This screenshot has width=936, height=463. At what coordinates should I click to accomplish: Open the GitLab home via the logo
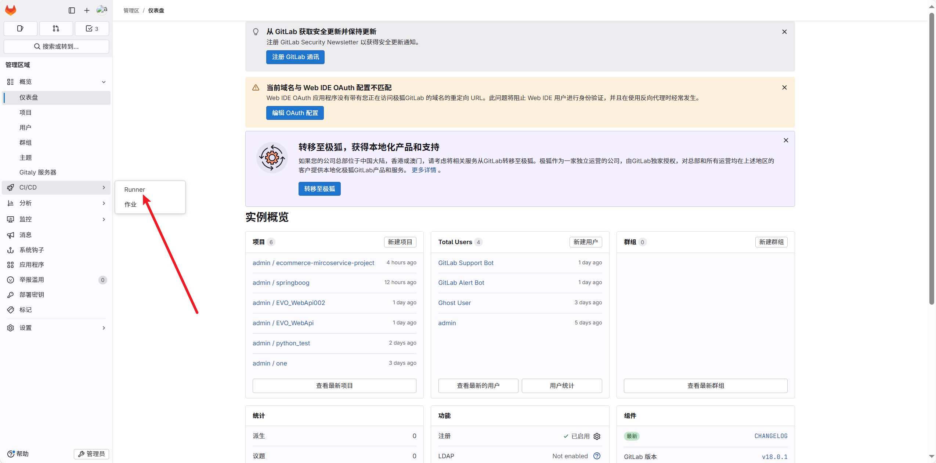[x=11, y=10]
